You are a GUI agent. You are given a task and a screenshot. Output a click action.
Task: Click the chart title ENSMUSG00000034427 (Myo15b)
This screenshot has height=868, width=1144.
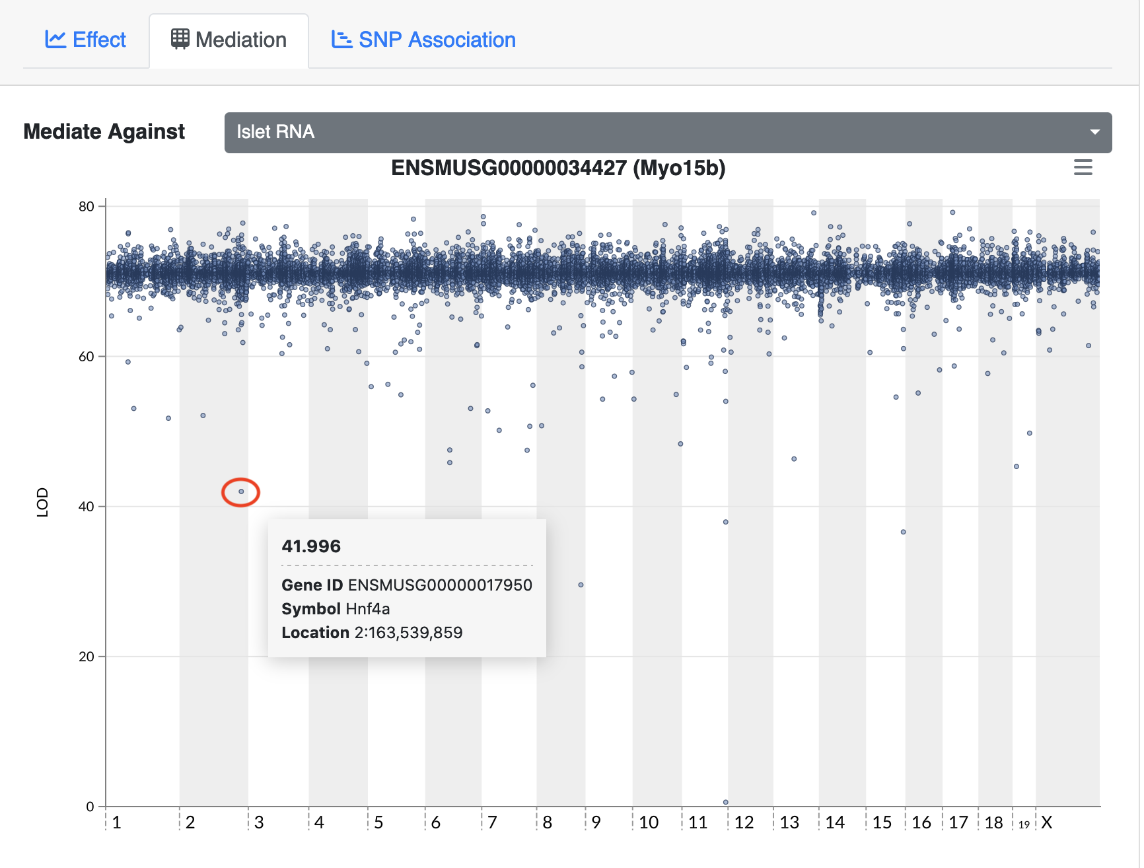pos(558,168)
